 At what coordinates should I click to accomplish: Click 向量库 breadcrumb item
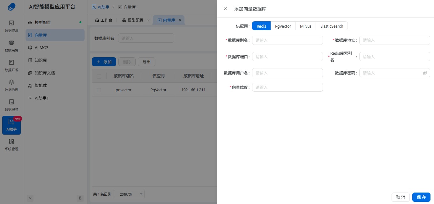pos(127,7)
